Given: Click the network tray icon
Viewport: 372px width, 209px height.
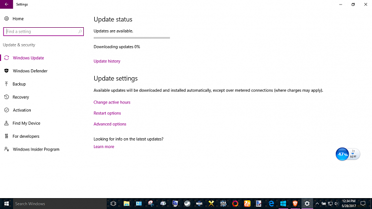Looking at the screenshot, I should 330,204.
